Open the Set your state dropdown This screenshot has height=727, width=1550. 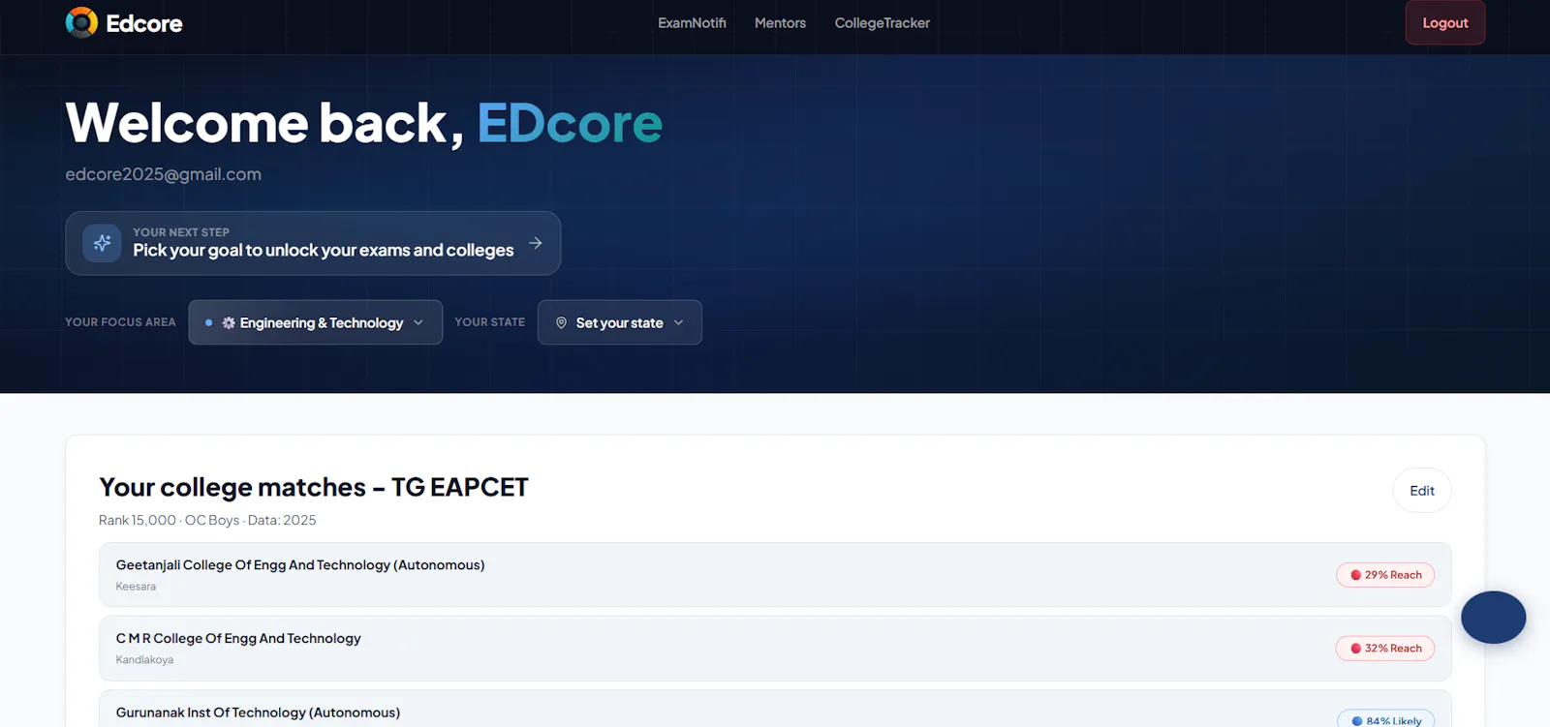(x=619, y=322)
